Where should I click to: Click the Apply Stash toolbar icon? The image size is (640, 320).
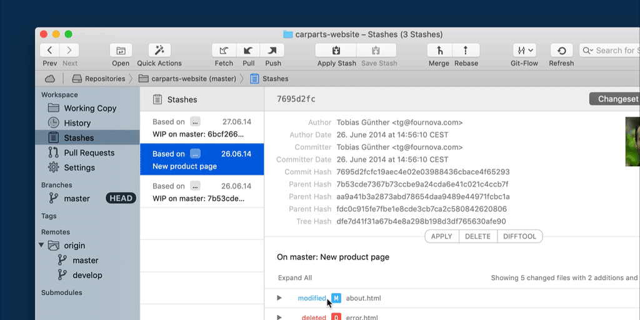coord(336,51)
